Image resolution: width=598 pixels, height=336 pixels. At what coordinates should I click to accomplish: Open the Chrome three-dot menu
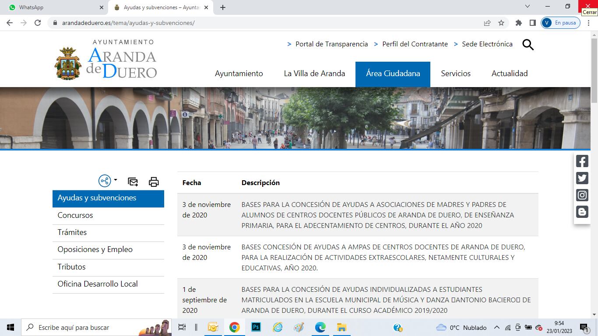click(x=589, y=23)
